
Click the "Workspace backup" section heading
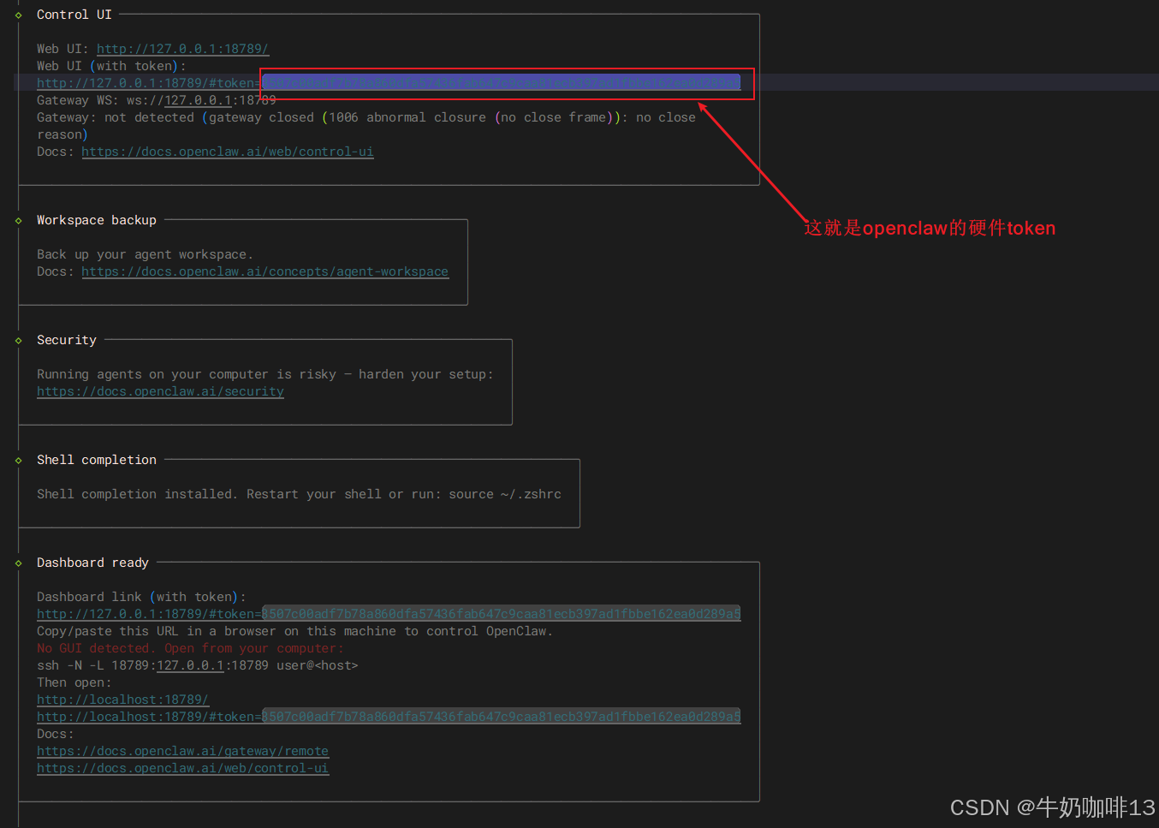(x=97, y=220)
